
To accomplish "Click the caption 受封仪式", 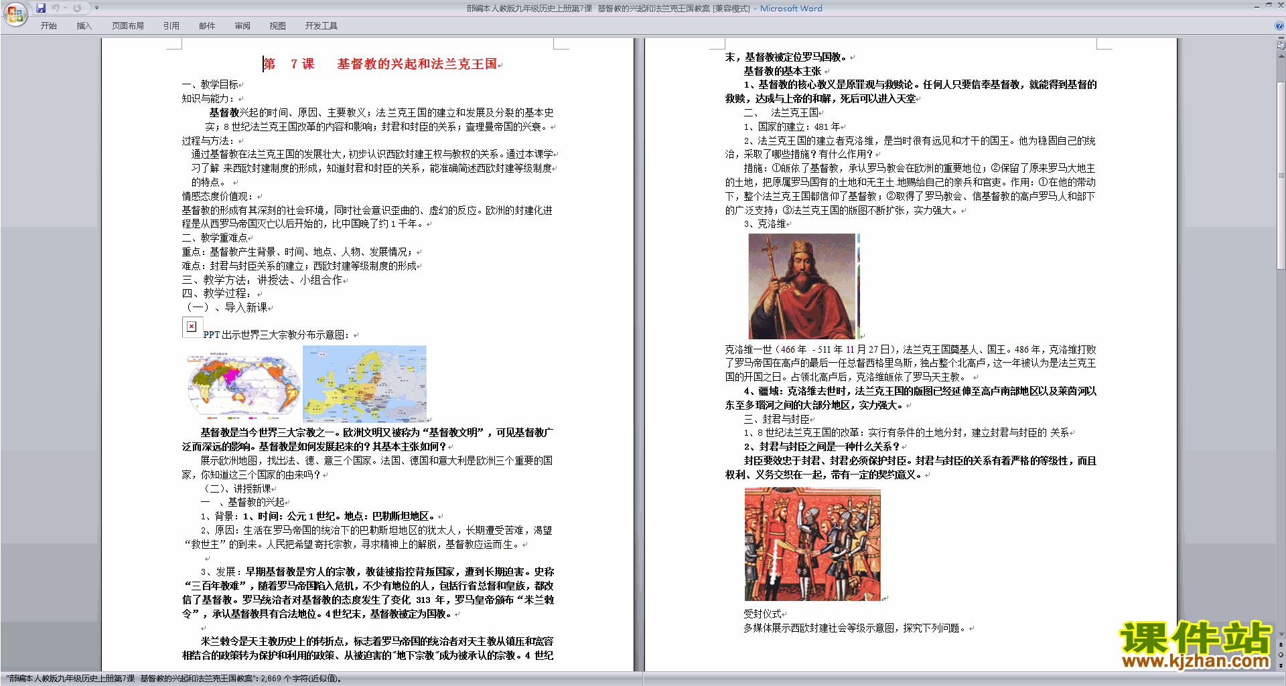I will (x=762, y=614).
